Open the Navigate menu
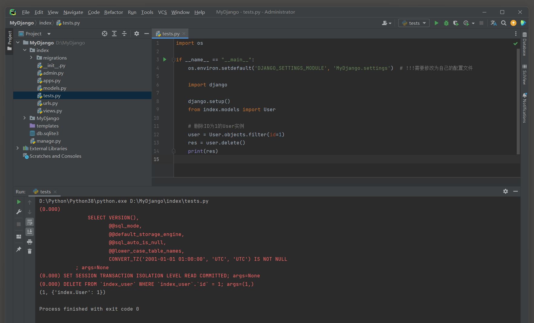Image resolution: width=534 pixels, height=323 pixels. coord(73,12)
